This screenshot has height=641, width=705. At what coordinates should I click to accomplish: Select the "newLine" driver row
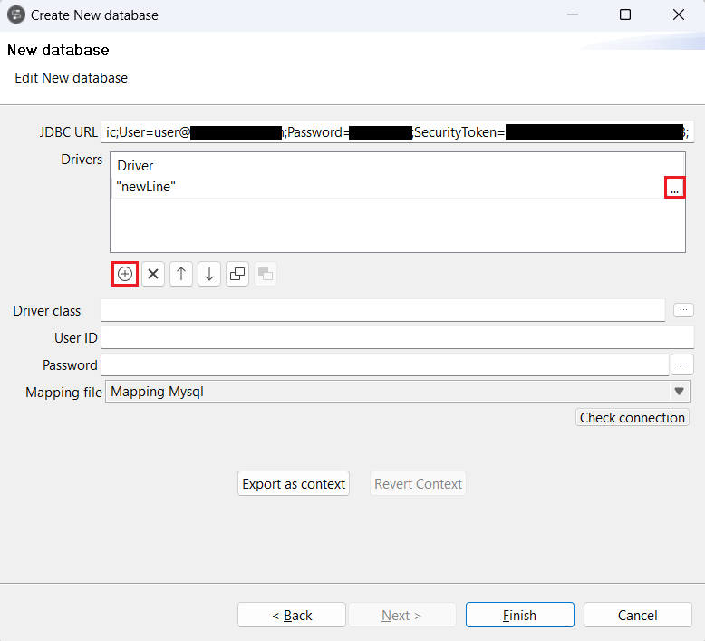click(362, 187)
